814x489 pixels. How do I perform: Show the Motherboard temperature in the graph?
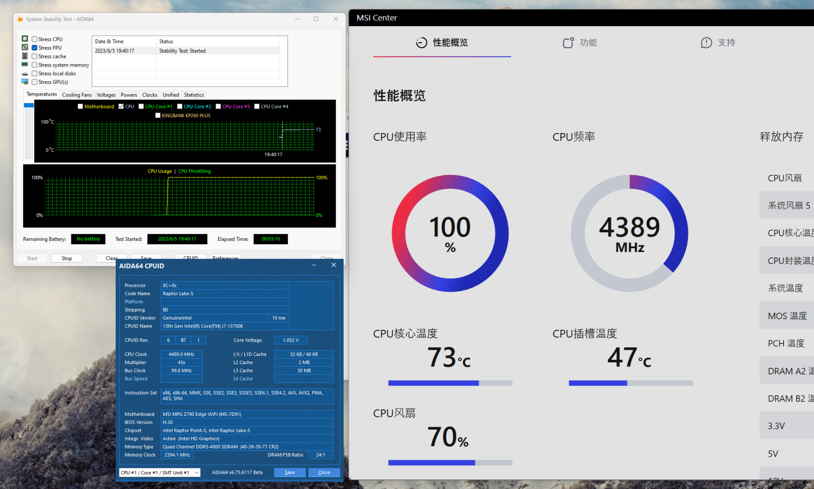click(80, 106)
